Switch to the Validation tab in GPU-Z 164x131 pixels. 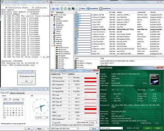pyautogui.click(x=71, y=74)
